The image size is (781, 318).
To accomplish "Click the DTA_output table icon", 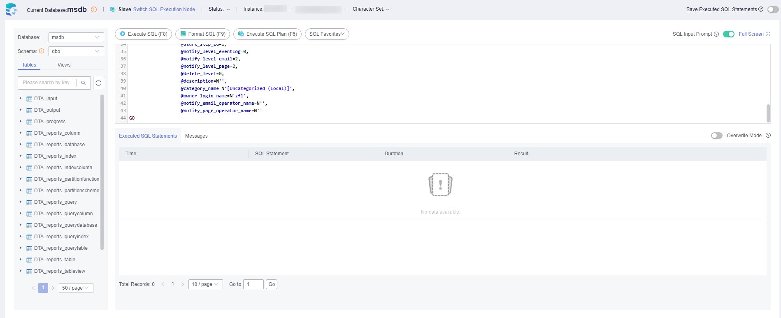I will (x=29, y=111).
